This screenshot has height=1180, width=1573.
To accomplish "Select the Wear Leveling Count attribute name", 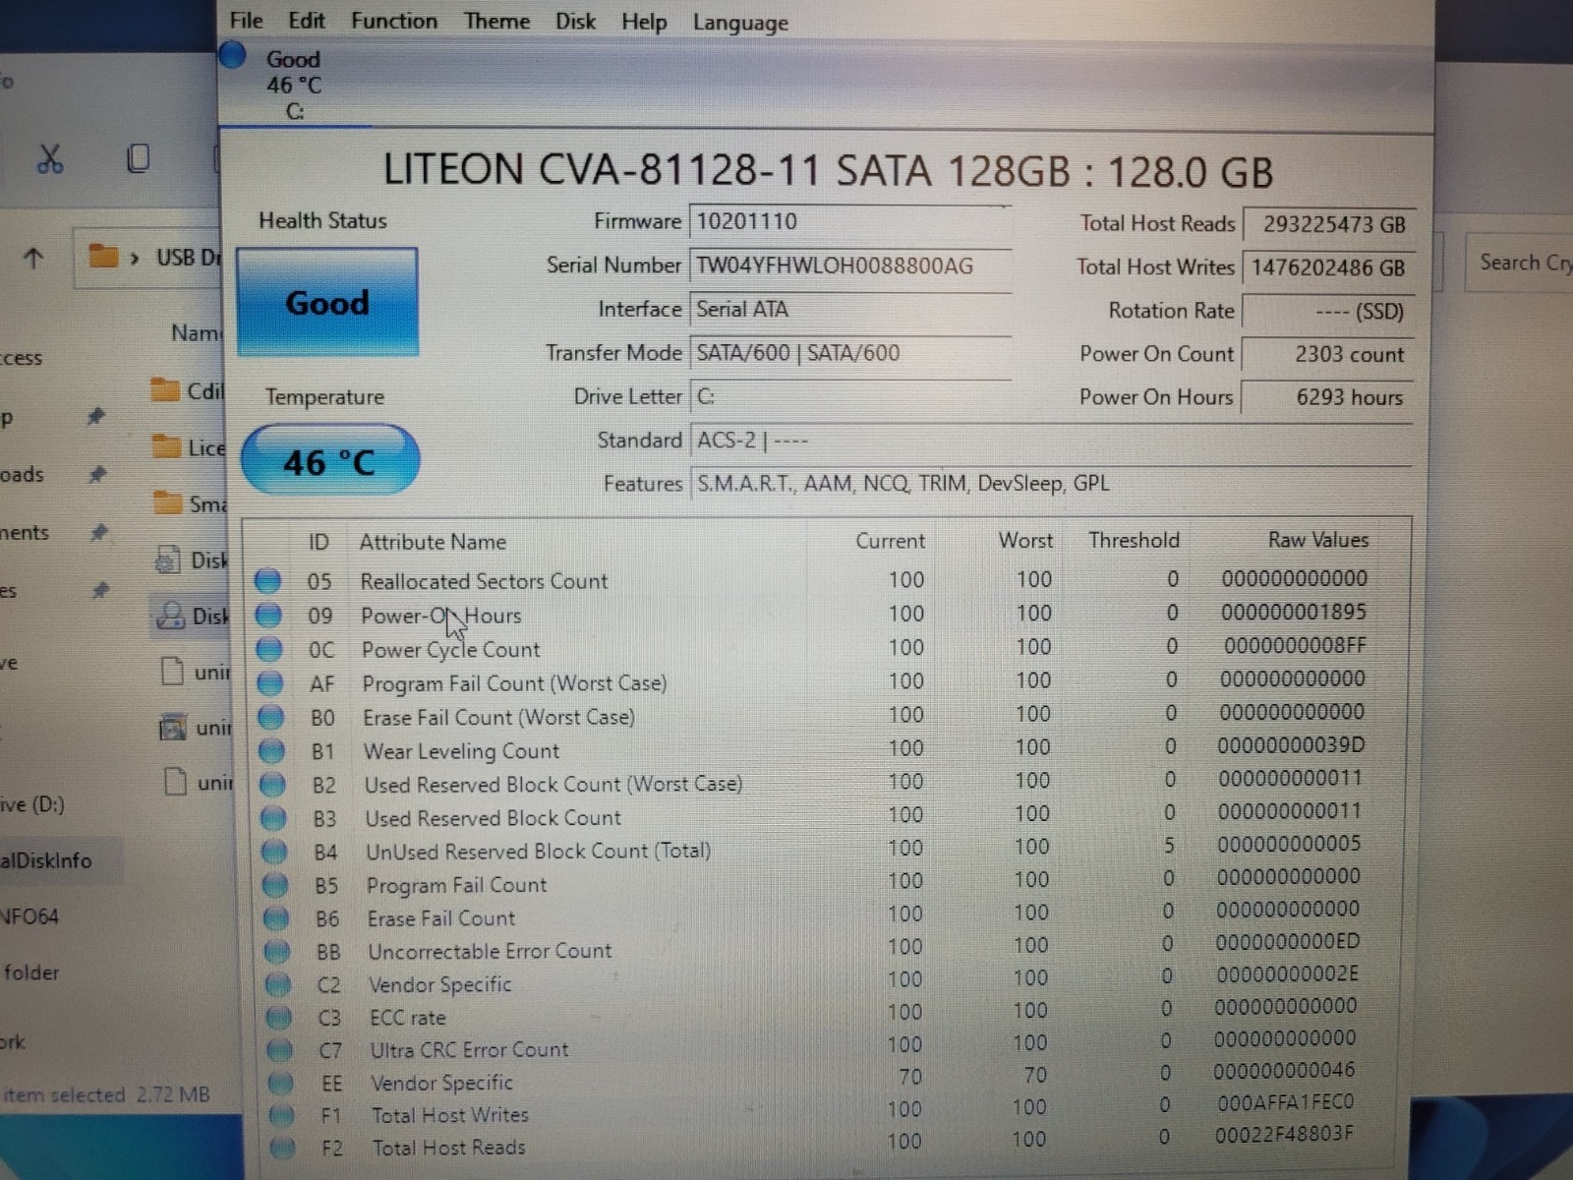I will coord(461,751).
